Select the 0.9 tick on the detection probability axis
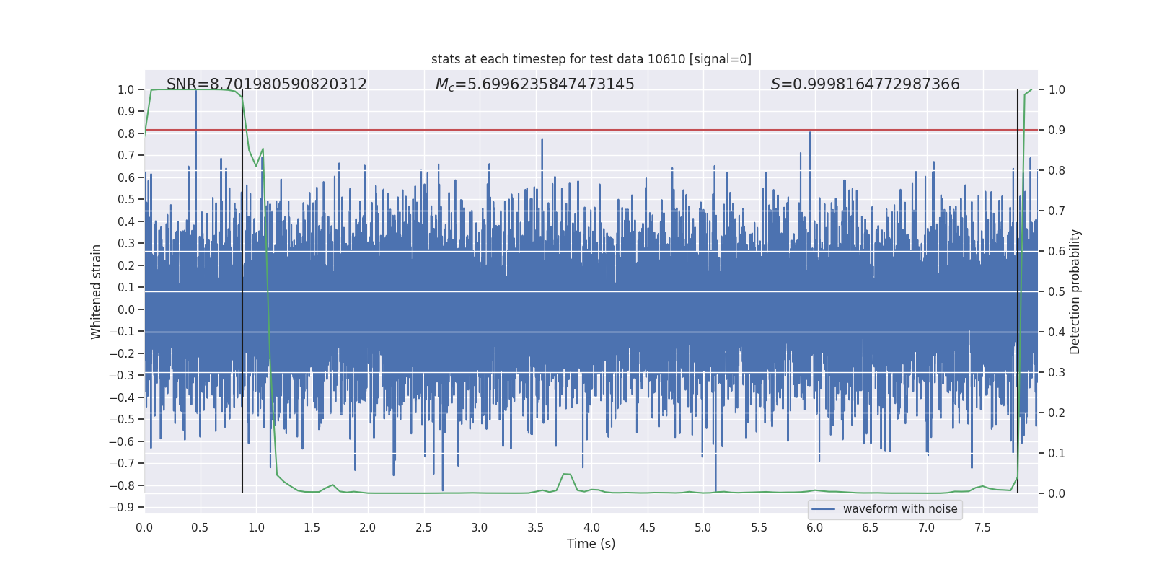 point(1057,130)
